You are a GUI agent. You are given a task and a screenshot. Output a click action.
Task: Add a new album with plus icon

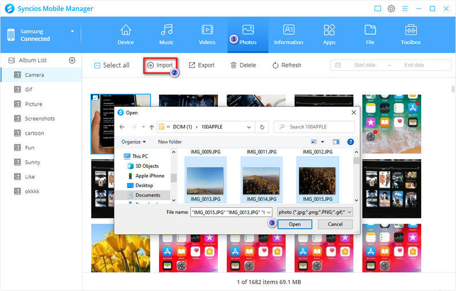point(72,60)
